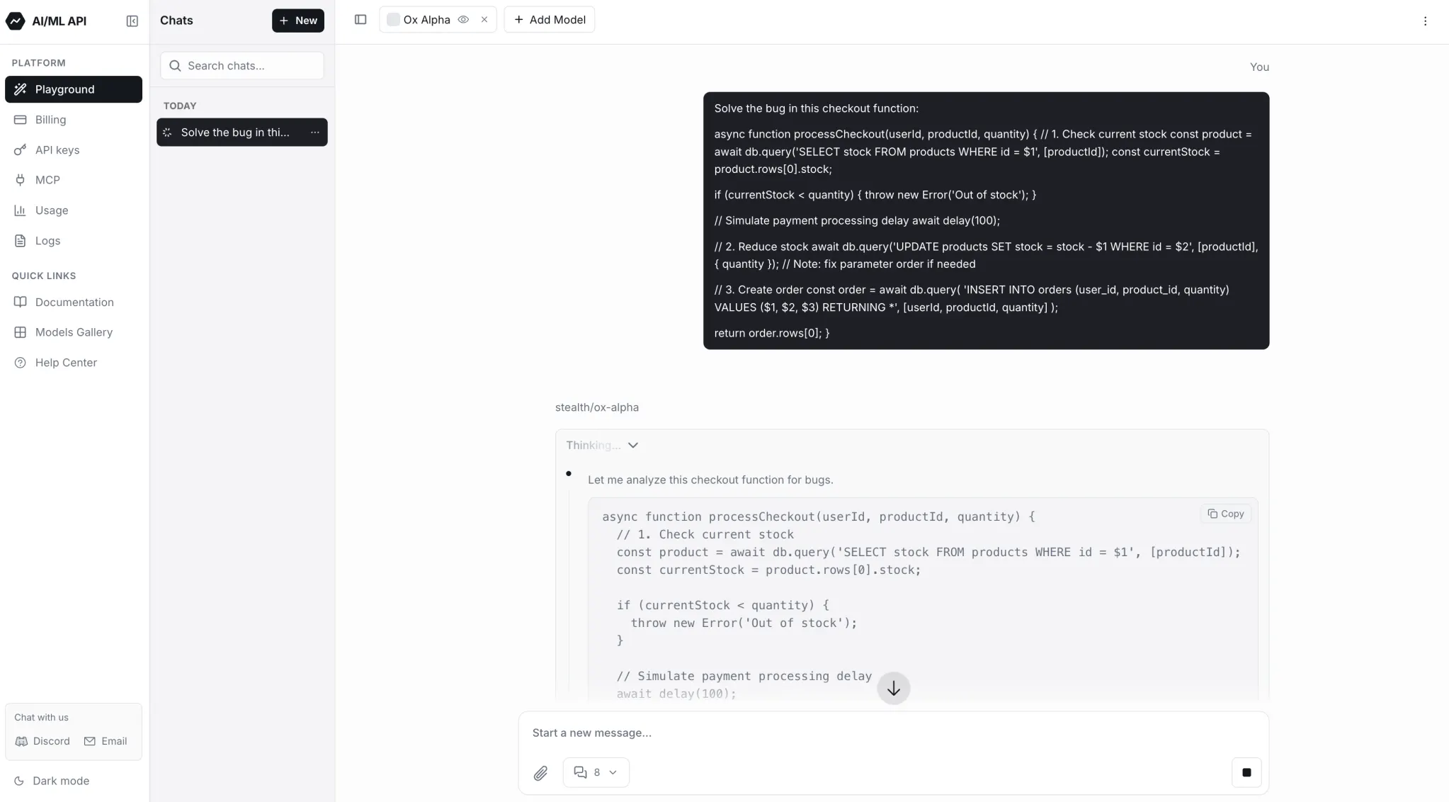Viewport: 1449px width, 802px height.
Task: Open the Playground page
Action: pos(74,89)
